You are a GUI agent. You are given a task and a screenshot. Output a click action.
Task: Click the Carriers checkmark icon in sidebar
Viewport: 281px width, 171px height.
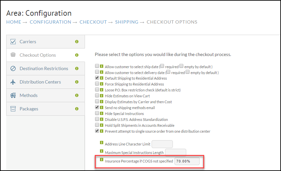[13, 42]
